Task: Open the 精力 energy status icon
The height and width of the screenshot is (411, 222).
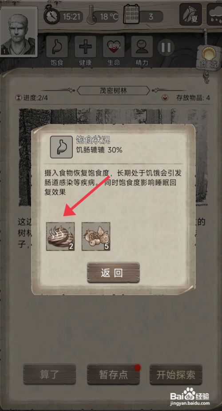Action: coord(142,47)
